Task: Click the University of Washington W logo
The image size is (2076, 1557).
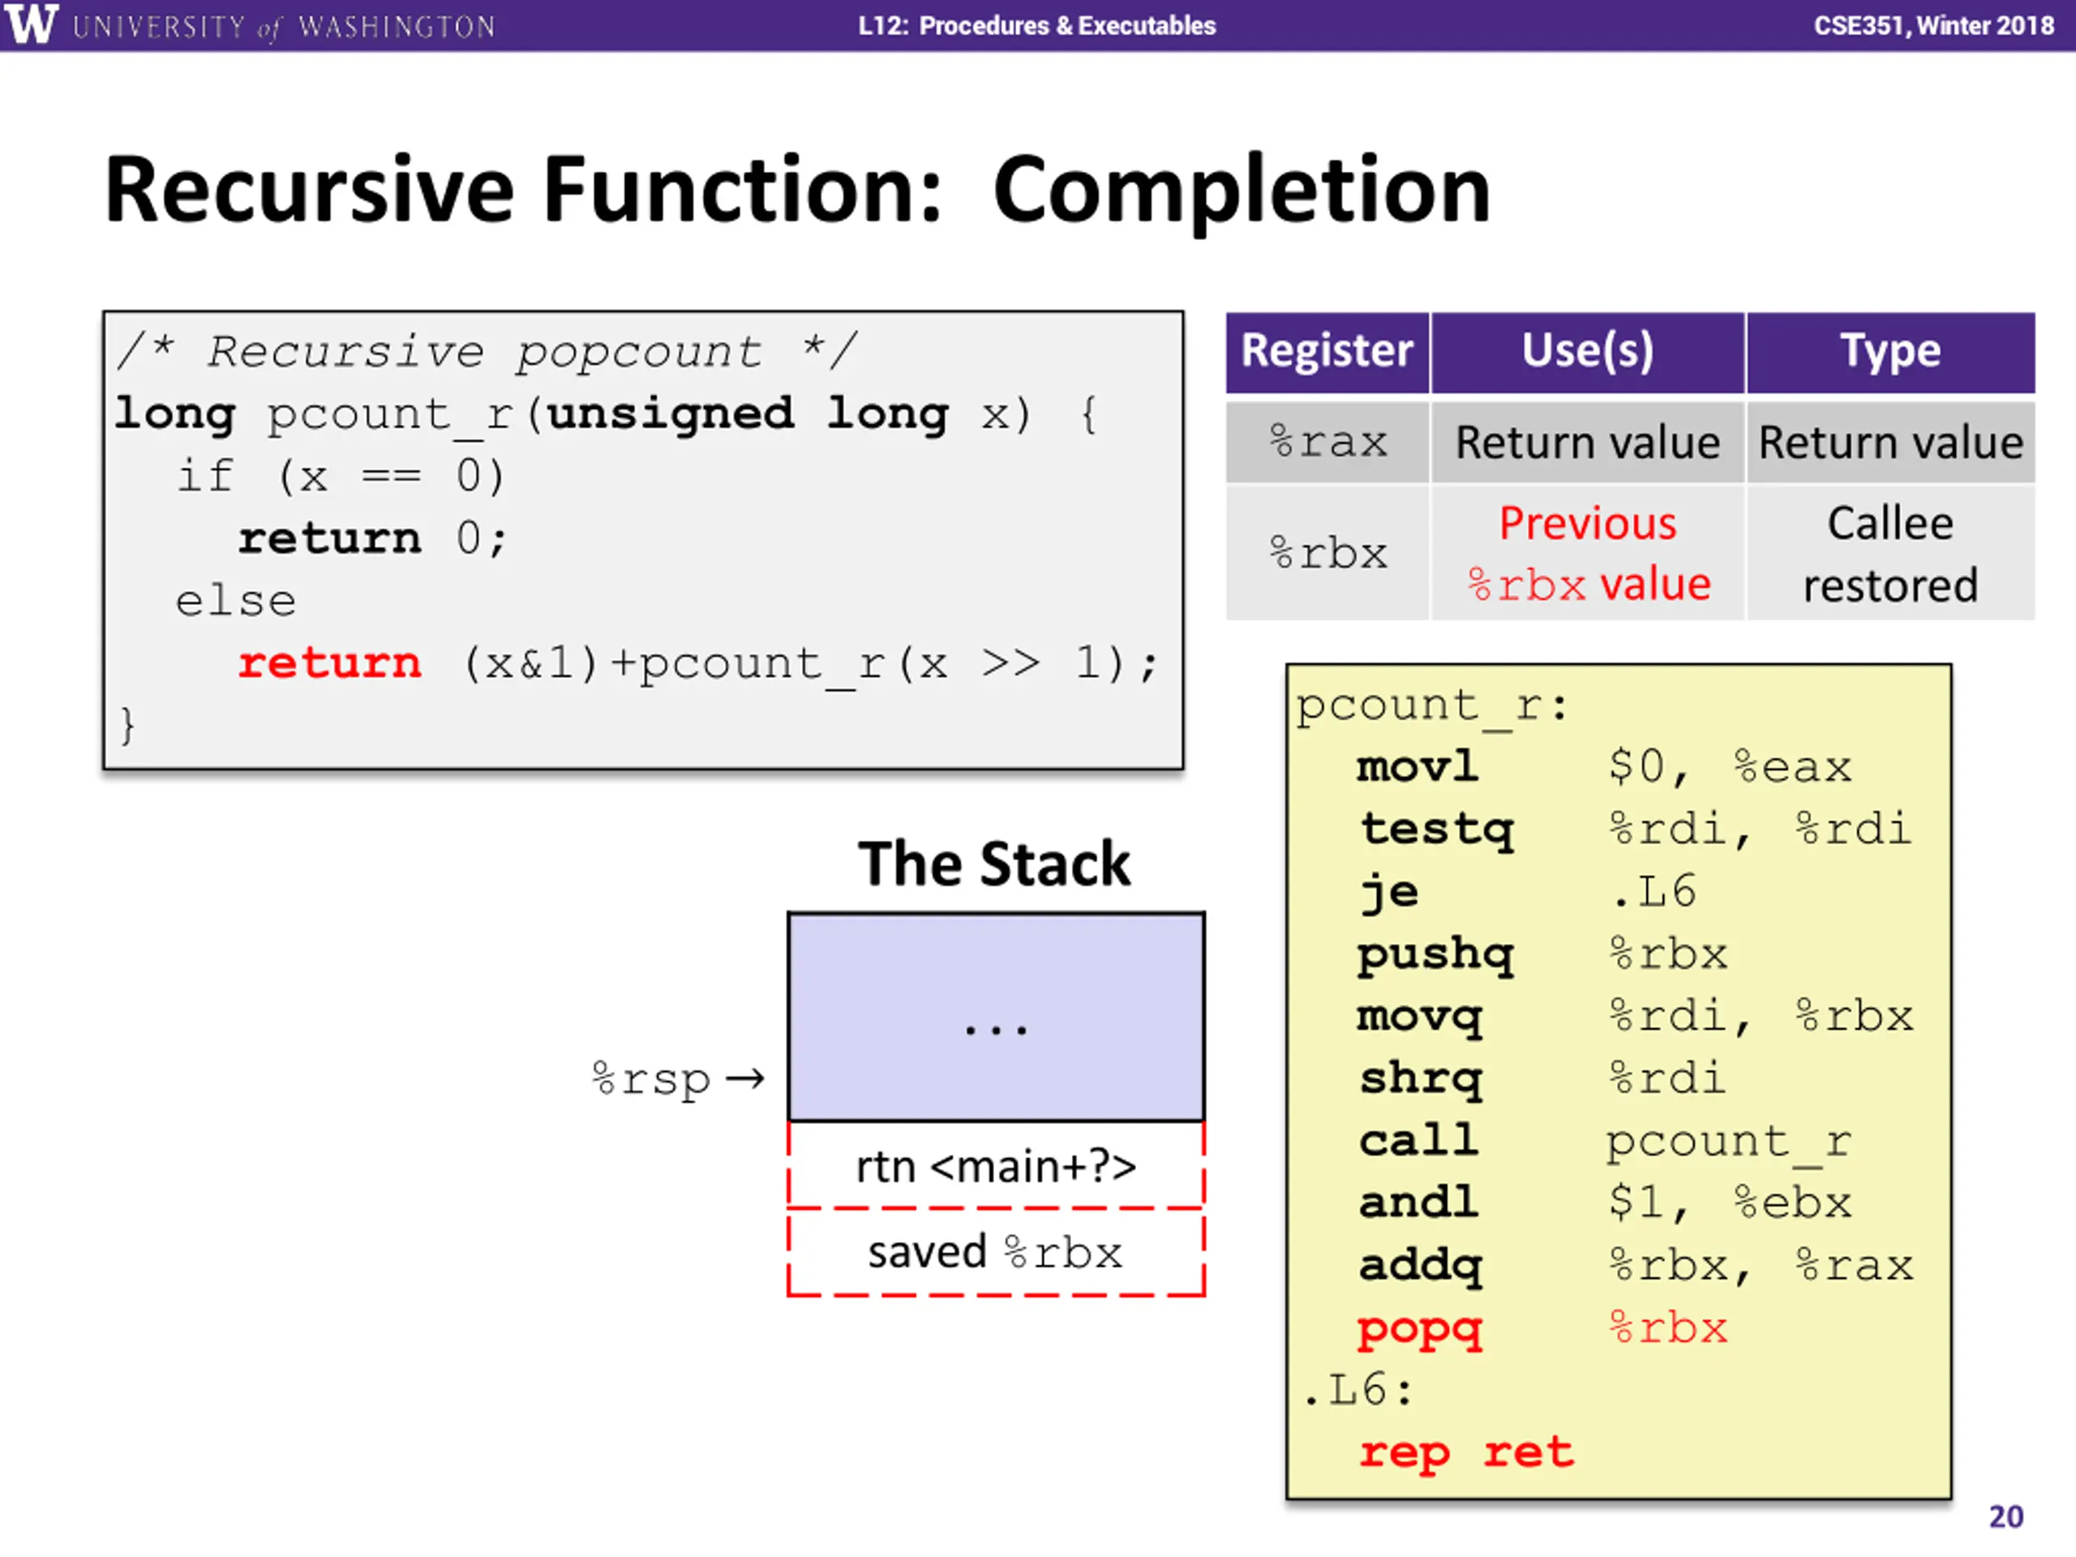Action: click(29, 24)
